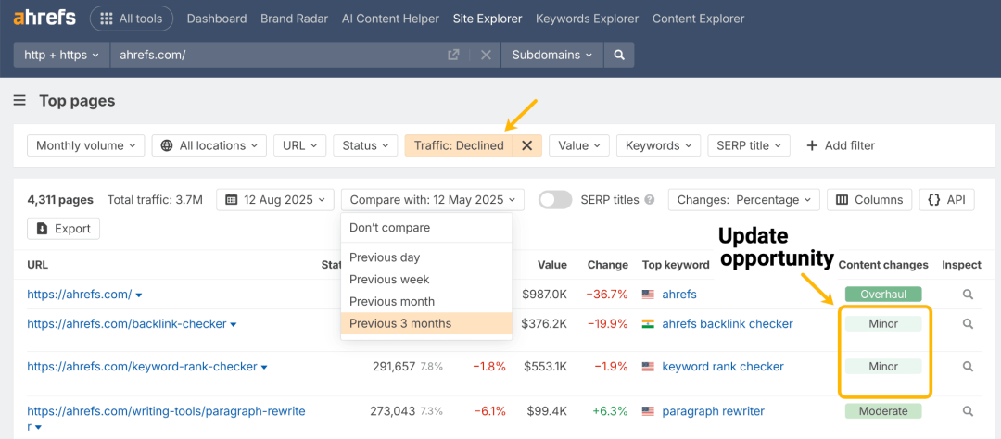Click the API button
Image resolution: width=1001 pixels, height=439 pixels.
tap(946, 200)
